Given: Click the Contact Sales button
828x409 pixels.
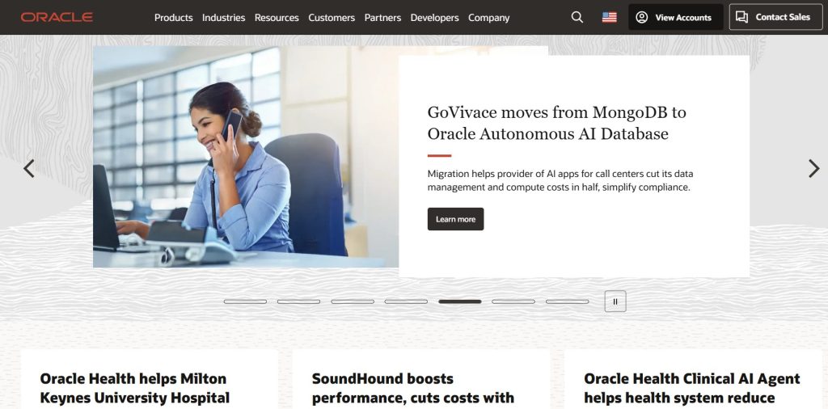Looking at the screenshot, I should (775, 17).
